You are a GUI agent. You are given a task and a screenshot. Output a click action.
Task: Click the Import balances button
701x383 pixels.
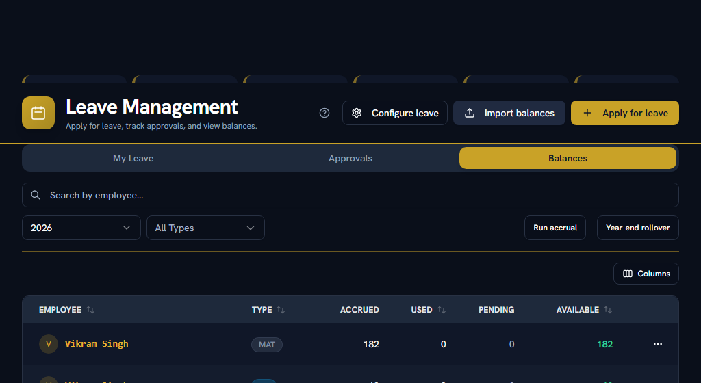point(509,113)
